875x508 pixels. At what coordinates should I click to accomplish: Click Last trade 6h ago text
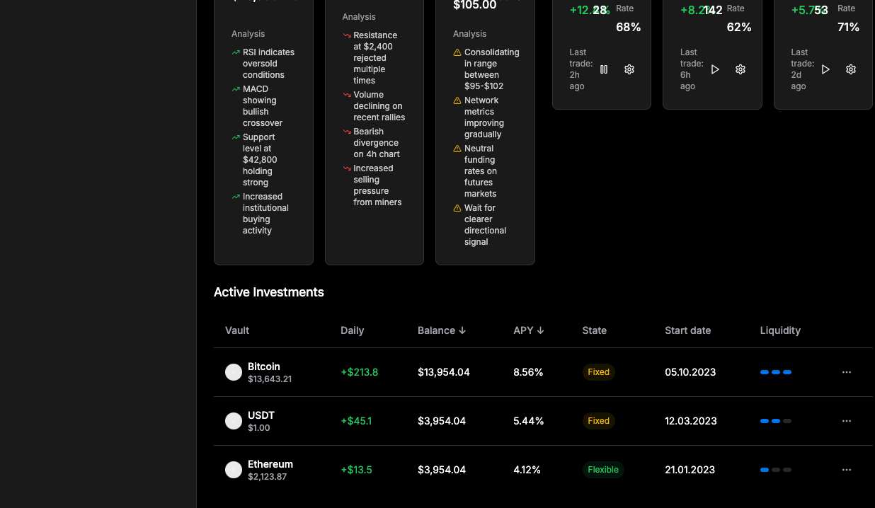point(692,69)
